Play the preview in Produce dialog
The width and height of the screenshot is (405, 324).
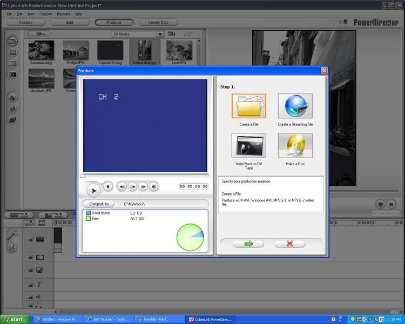pos(93,191)
